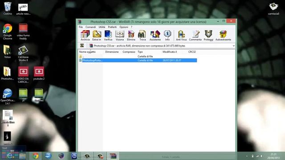The image size is (285, 160).
Task: Open Camtasia Studio 8 desktop shortcut
Action: (x=23, y=53)
